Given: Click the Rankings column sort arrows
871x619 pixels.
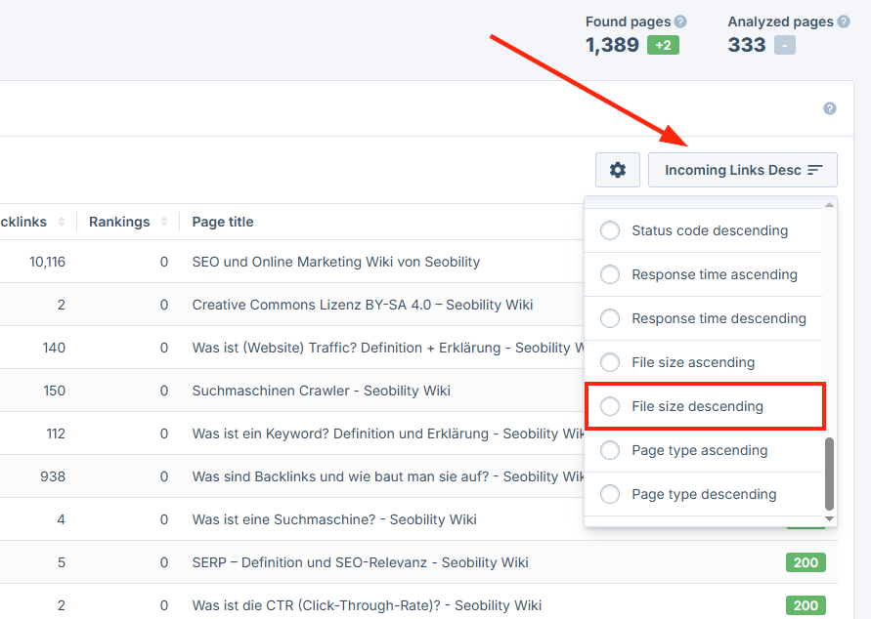Looking at the screenshot, I should pos(164,222).
